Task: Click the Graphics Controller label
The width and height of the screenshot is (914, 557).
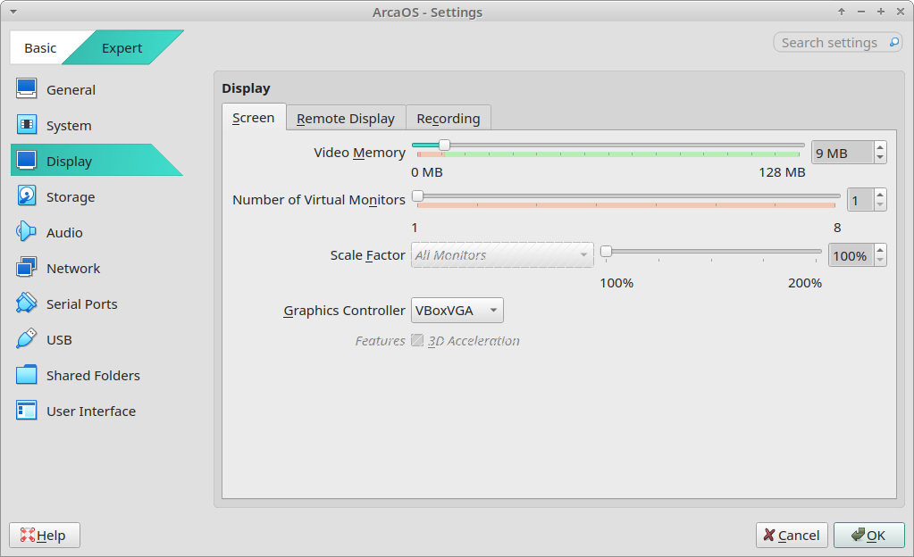Action: tap(344, 311)
